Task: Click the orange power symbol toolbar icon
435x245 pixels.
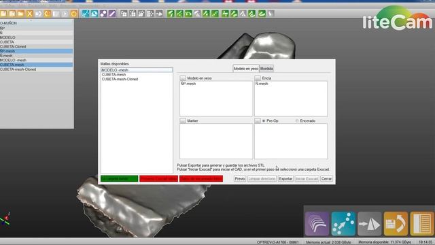Action: [x=73, y=14]
